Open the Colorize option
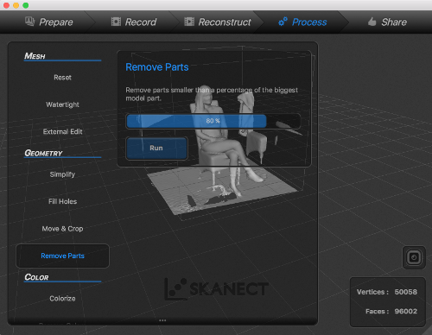Viewport: 432px width, 335px height. coord(62,299)
